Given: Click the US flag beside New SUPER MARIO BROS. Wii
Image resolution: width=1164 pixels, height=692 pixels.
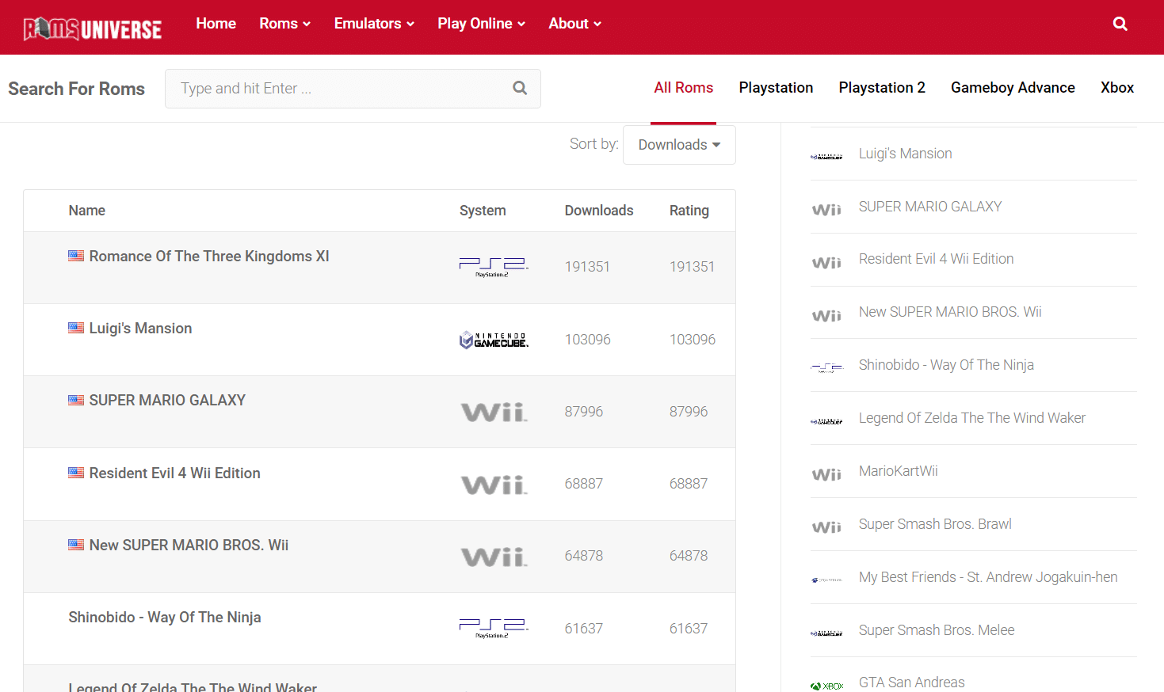Looking at the screenshot, I should pyautogui.click(x=76, y=545).
